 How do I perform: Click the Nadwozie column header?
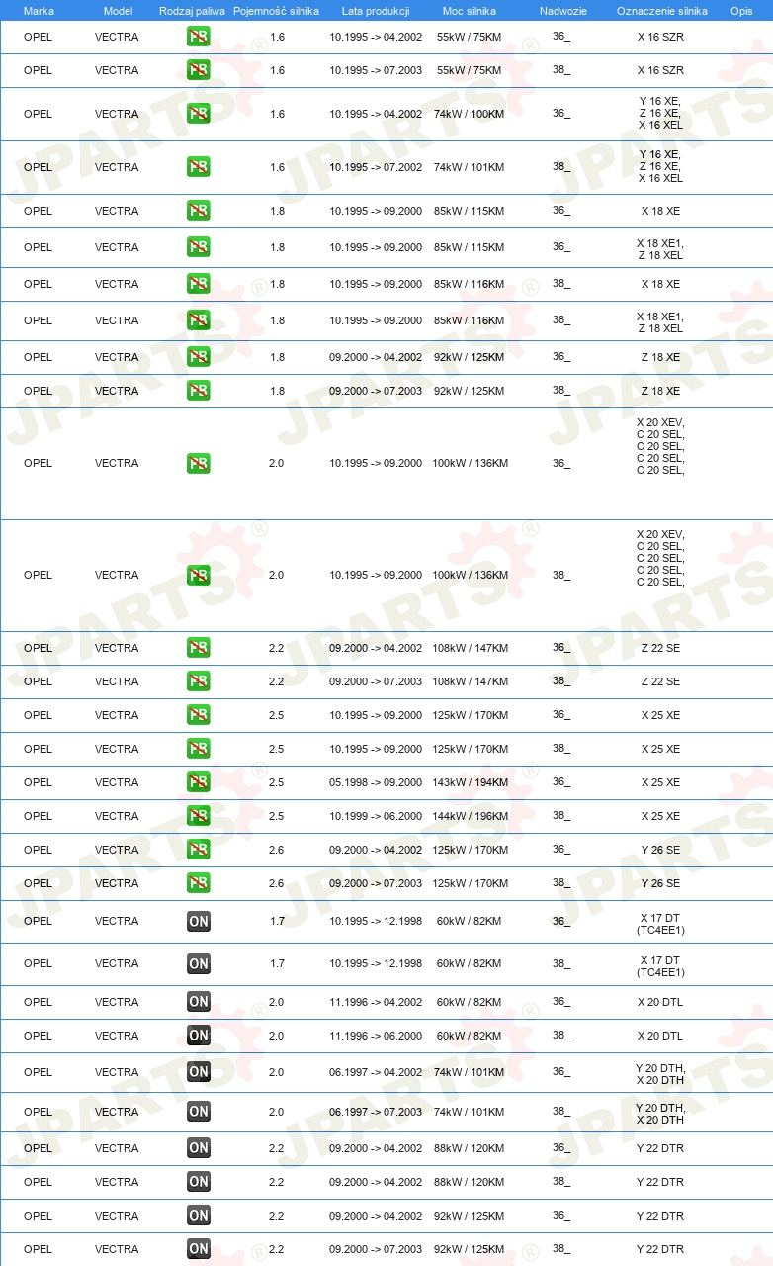(563, 11)
